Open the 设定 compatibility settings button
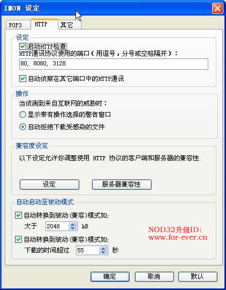 click(49, 184)
